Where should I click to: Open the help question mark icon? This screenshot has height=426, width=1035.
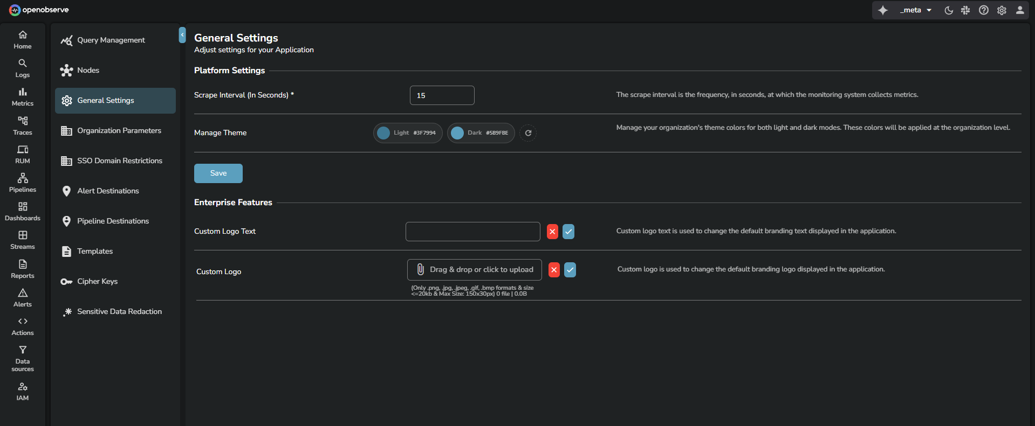984,10
